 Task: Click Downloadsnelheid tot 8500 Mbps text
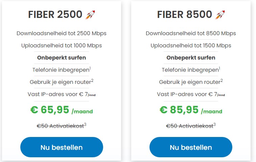tap(191, 33)
